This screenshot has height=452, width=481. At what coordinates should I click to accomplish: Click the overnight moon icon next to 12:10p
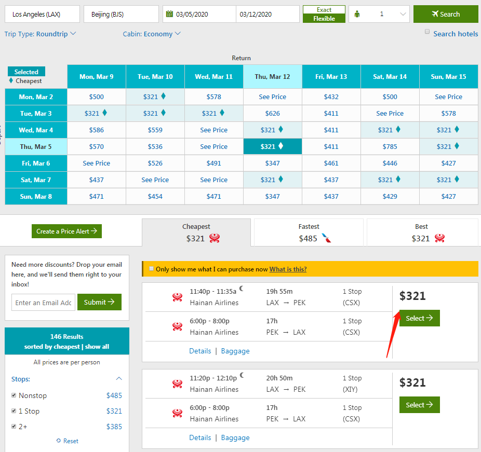[242, 375]
